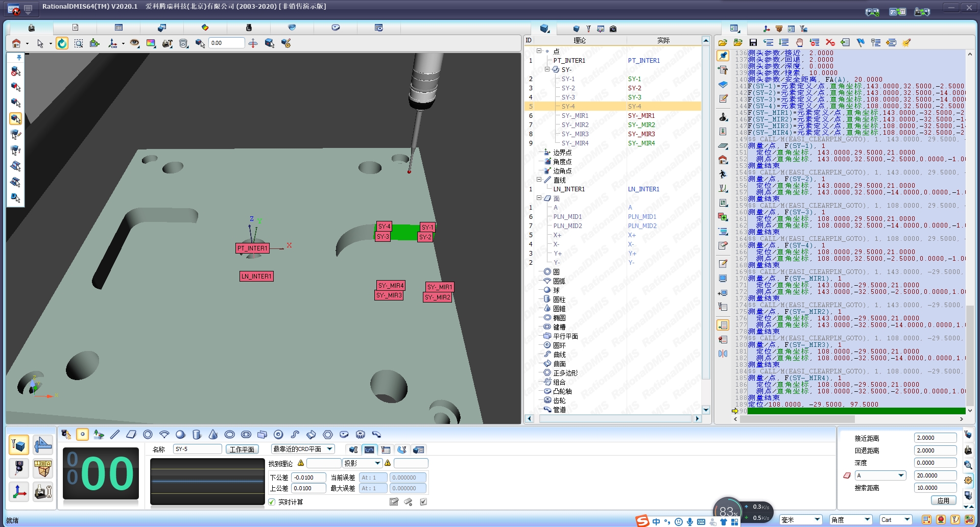
Task: Toggle the ruler triangle construct mode button
Action: (x=43, y=445)
